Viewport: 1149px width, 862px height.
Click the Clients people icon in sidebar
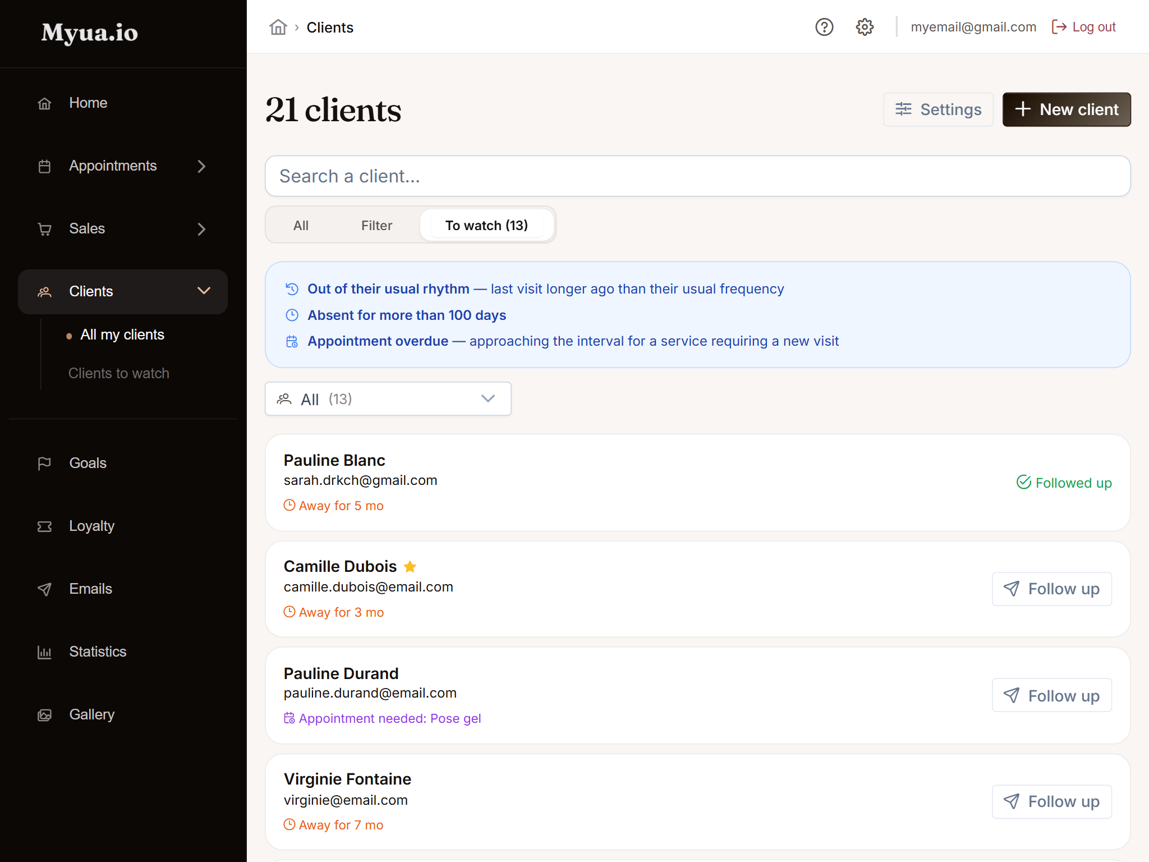tap(44, 292)
